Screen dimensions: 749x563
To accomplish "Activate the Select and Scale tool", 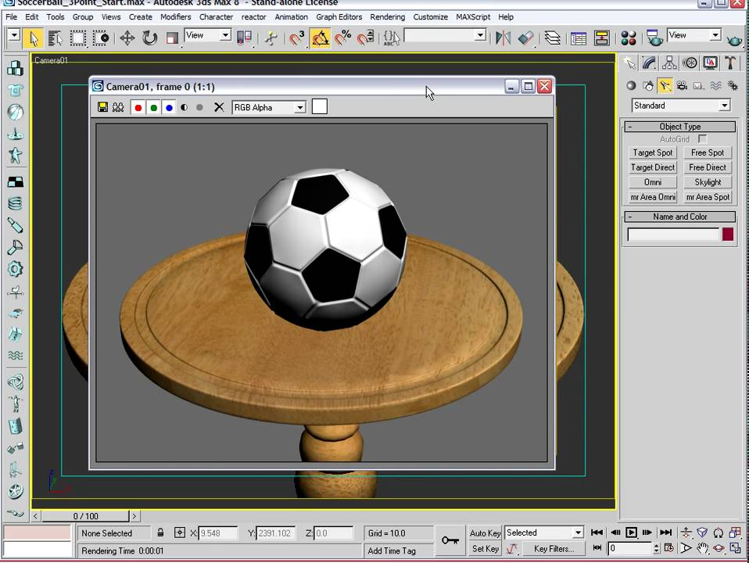I will [x=172, y=38].
